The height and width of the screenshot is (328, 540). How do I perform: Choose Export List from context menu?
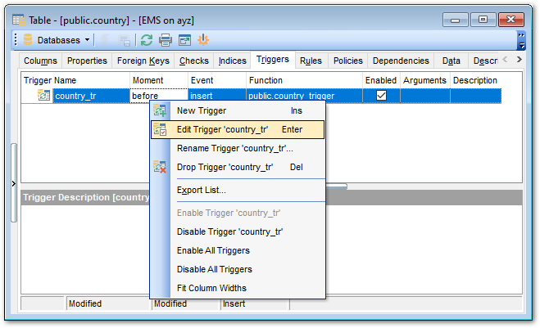point(202,190)
